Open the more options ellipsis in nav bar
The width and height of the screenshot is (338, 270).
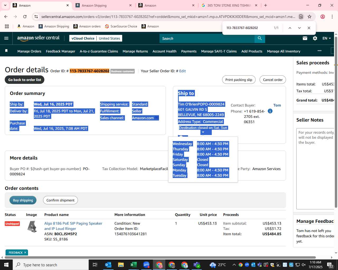click(320, 51)
